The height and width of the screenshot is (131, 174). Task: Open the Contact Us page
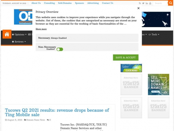point(108,3)
